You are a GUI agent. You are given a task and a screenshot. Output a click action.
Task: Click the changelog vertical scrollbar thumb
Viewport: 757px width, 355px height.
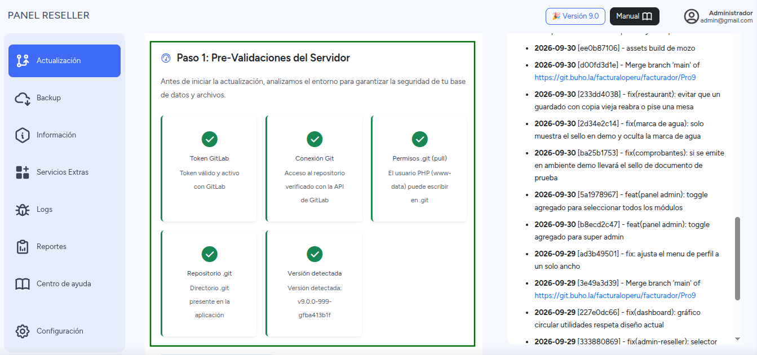point(737,259)
